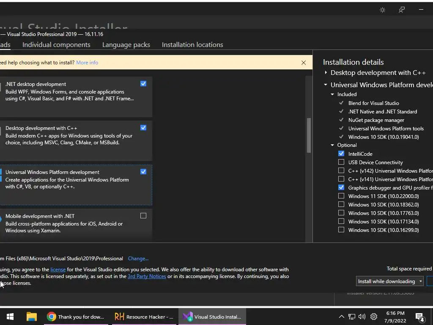This screenshot has width=433, height=325.
Task: Check USB Device Connectivity option
Action: click(x=341, y=162)
